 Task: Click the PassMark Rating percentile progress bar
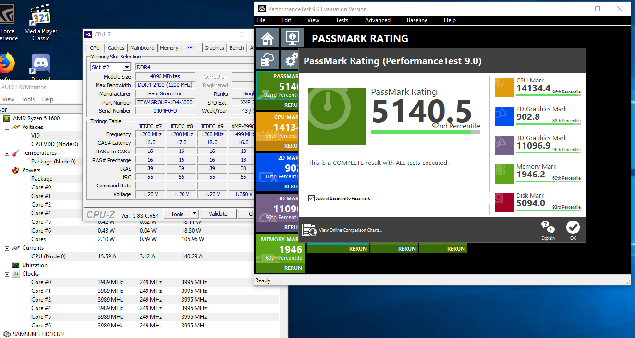[x=425, y=132]
